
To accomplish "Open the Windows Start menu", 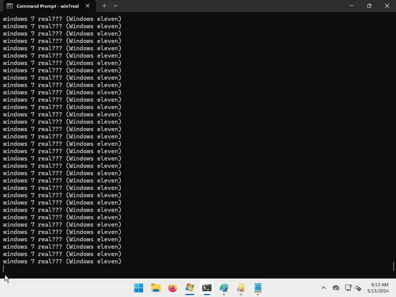I will (138, 288).
